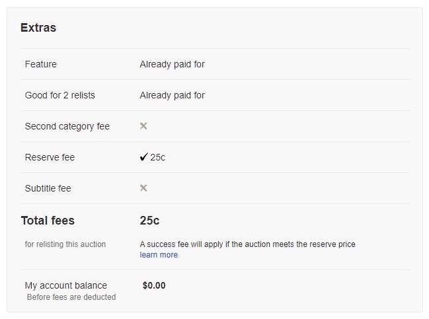Click the Subtitle fee label
Screen dimensions: 429x319
pyautogui.click(x=48, y=188)
